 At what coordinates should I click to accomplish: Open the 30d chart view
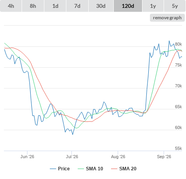[x=101, y=6]
